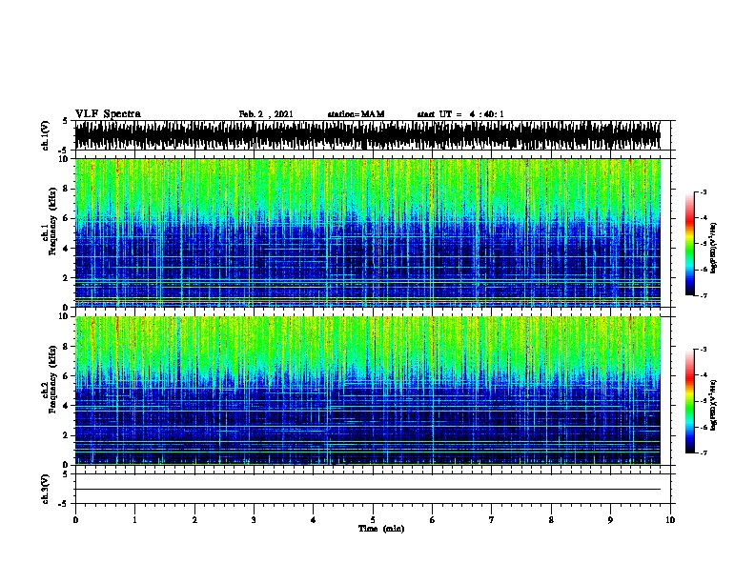
Task: Click the ch.1 spectrogram plot
Action: (x=368, y=232)
